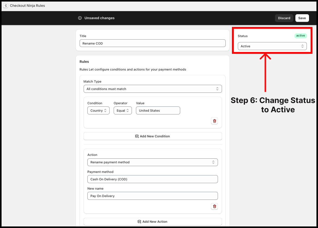Viewport: 318px width, 228px height.
Task: Click the icon on Add New Condition
Action: pos(137,136)
